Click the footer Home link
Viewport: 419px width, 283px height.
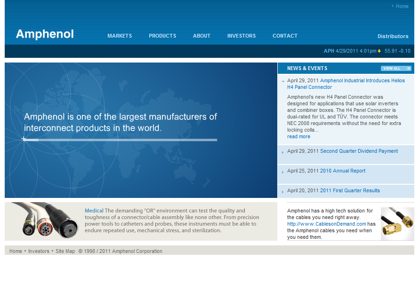[x=16, y=251]
